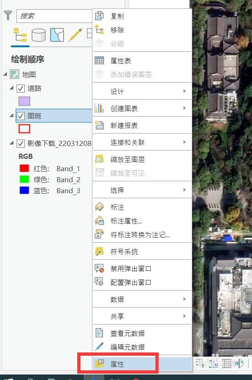Image resolution: width=252 pixels, height=380 pixels.
Task: Click the RGB legend heading
Action: tap(25, 156)
